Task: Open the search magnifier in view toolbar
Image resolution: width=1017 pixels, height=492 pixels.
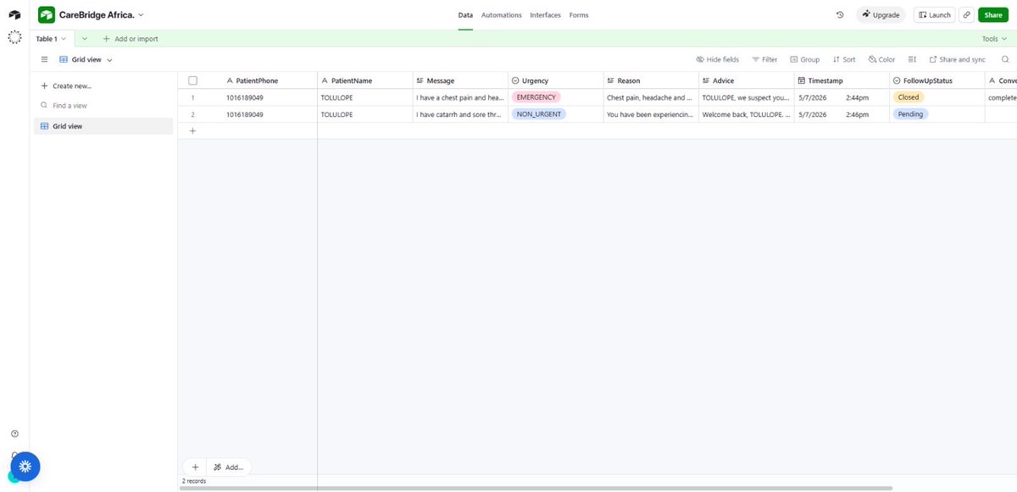Action: [1005, 59]
